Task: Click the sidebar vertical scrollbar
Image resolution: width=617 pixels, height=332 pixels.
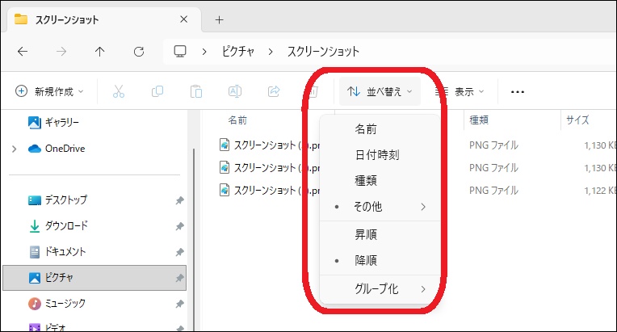Action: [193, 240]
